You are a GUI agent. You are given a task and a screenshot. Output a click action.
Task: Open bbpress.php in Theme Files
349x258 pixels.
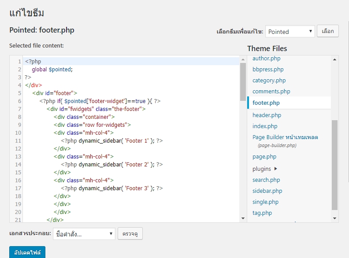coord(268,70)
